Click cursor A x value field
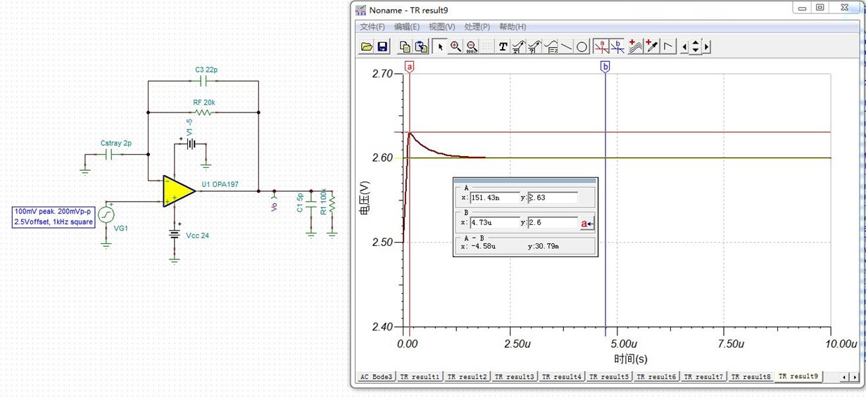Viewport: 866px width, 400px height. click(494, 198)
